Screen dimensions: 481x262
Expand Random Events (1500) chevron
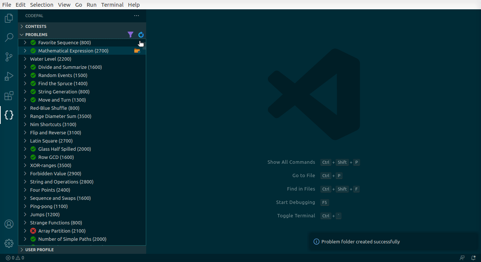pos(25,75)
